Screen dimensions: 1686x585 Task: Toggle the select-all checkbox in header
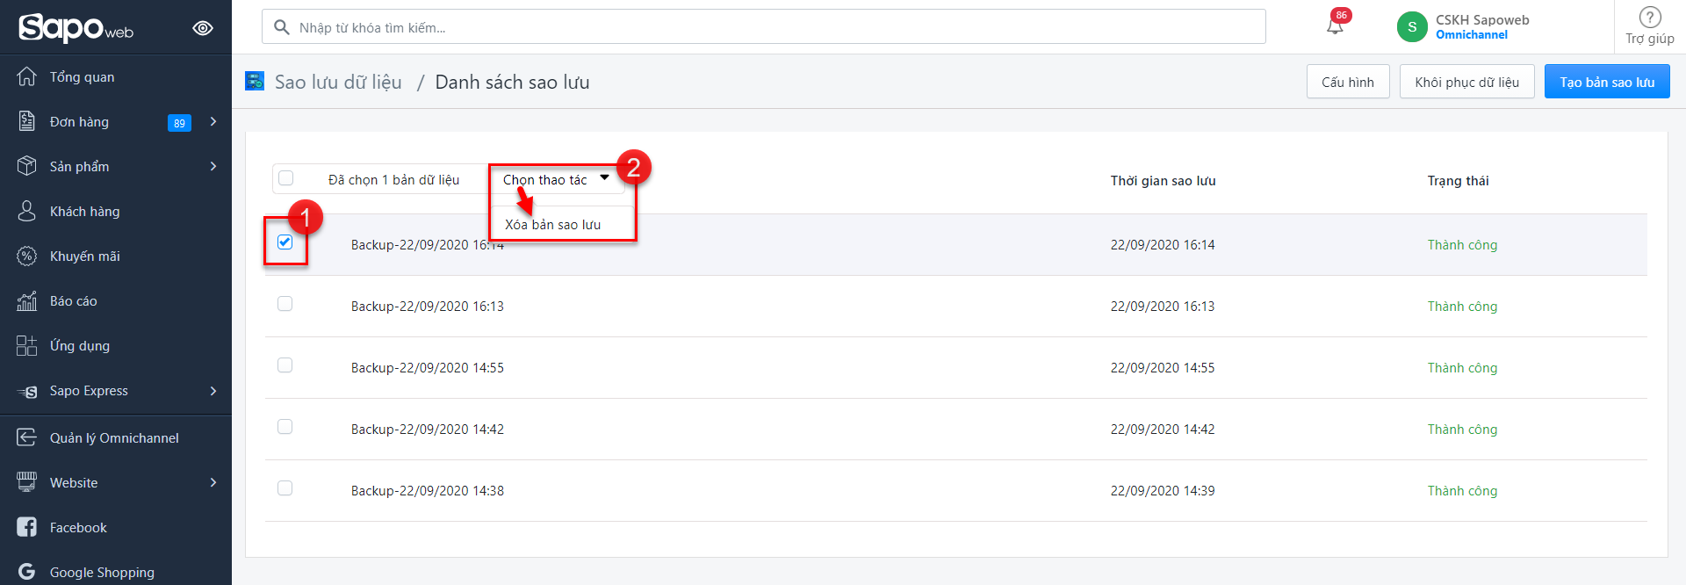(x=286, y=179)
